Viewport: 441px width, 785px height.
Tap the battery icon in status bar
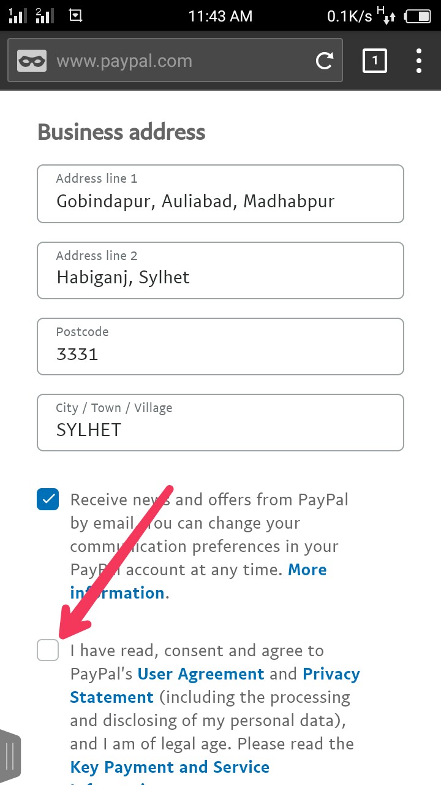pos(418,16)
